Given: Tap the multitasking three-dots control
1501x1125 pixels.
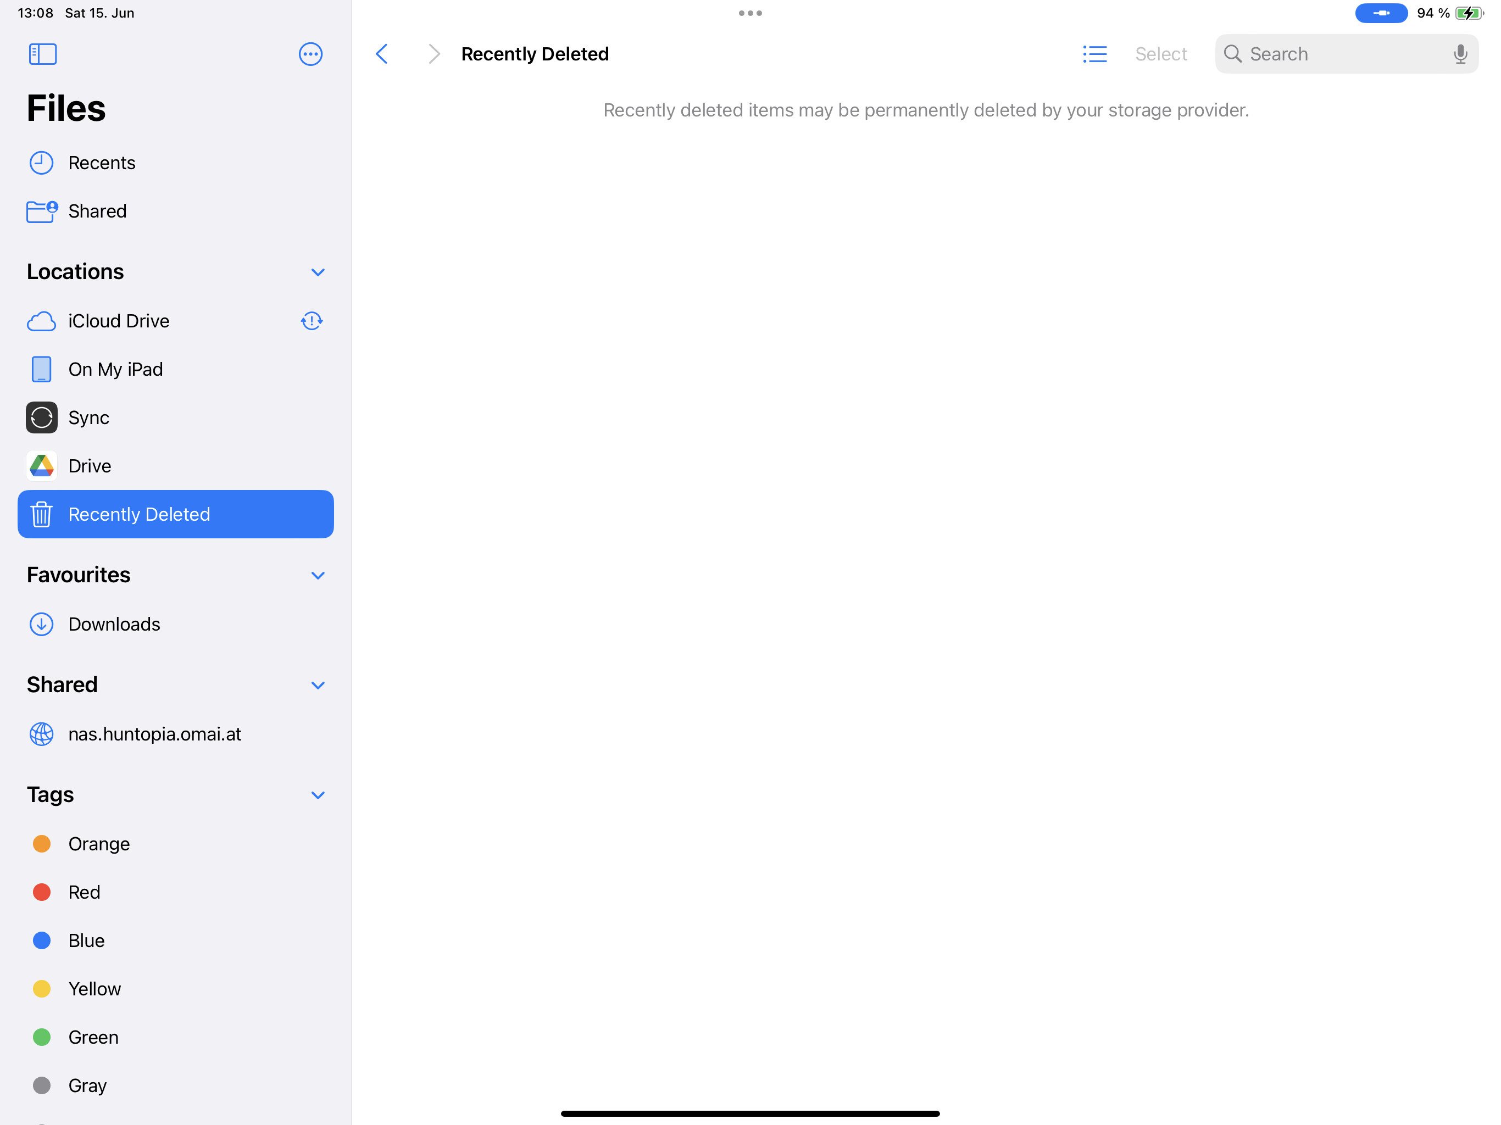Looking at the screenshot, I should [x=750, y=13].
